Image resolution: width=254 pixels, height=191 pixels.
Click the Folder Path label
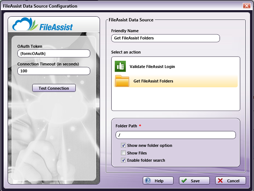click(126, 126)
